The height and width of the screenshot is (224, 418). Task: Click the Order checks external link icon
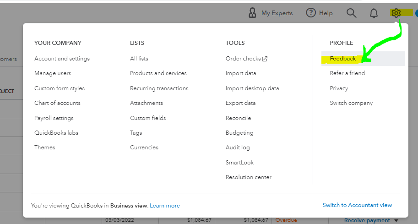(265, 59)
